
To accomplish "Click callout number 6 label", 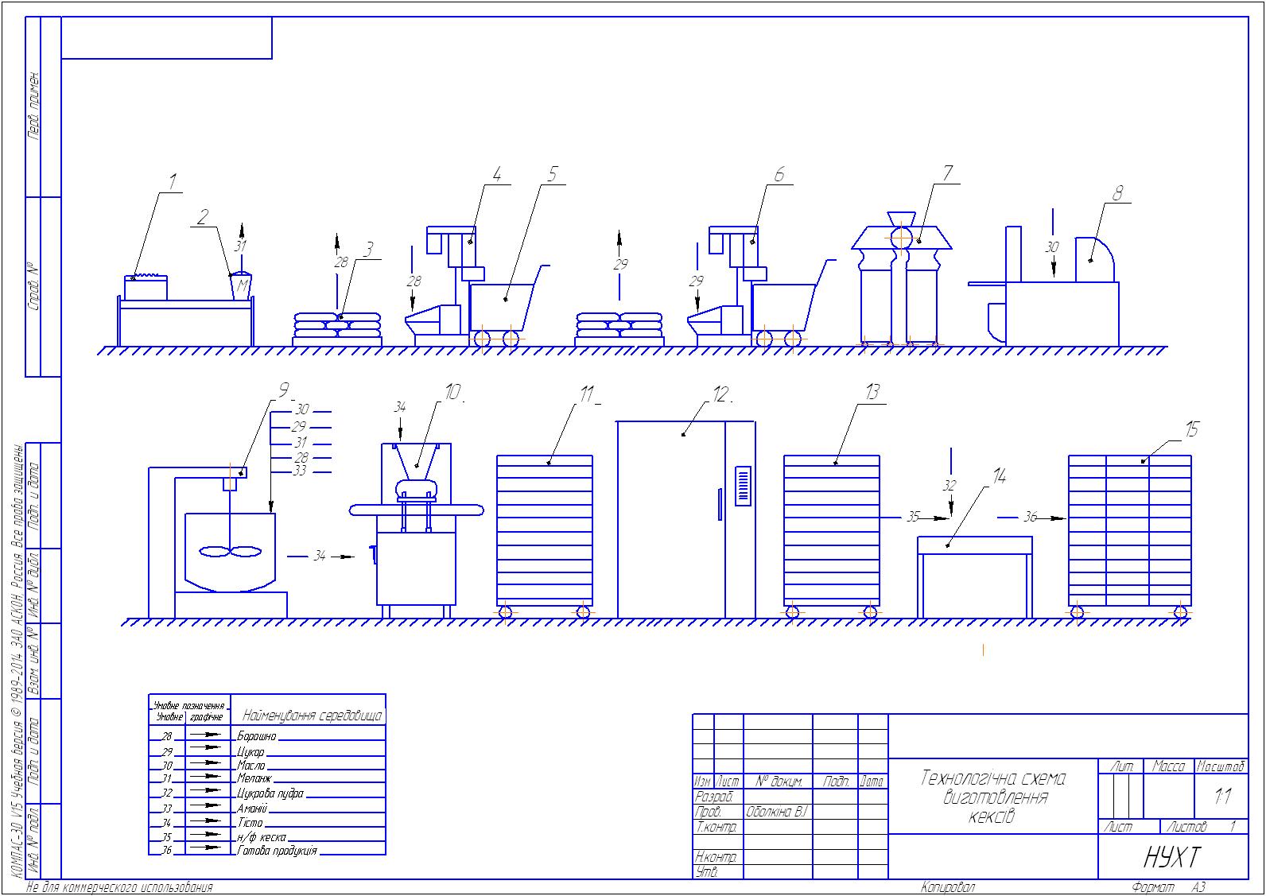I will click(x=779, y=175).
